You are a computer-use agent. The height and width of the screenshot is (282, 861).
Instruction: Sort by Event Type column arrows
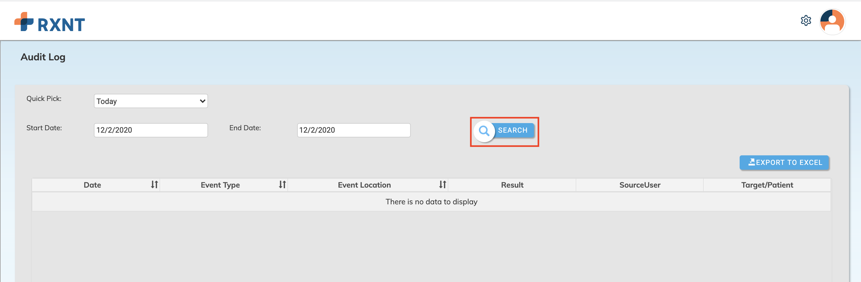[283, 184]
